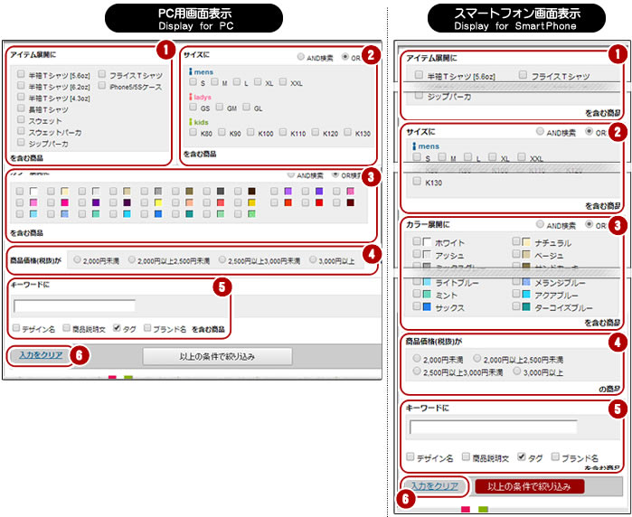Choose AND検索 for size in smartphone panel

coord(540,131)
